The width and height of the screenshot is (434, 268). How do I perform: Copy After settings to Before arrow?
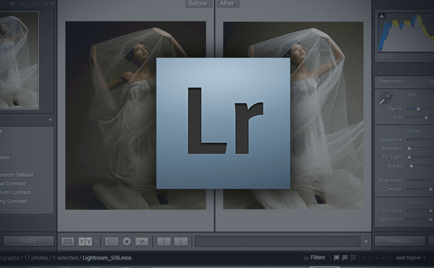[181, 242]
